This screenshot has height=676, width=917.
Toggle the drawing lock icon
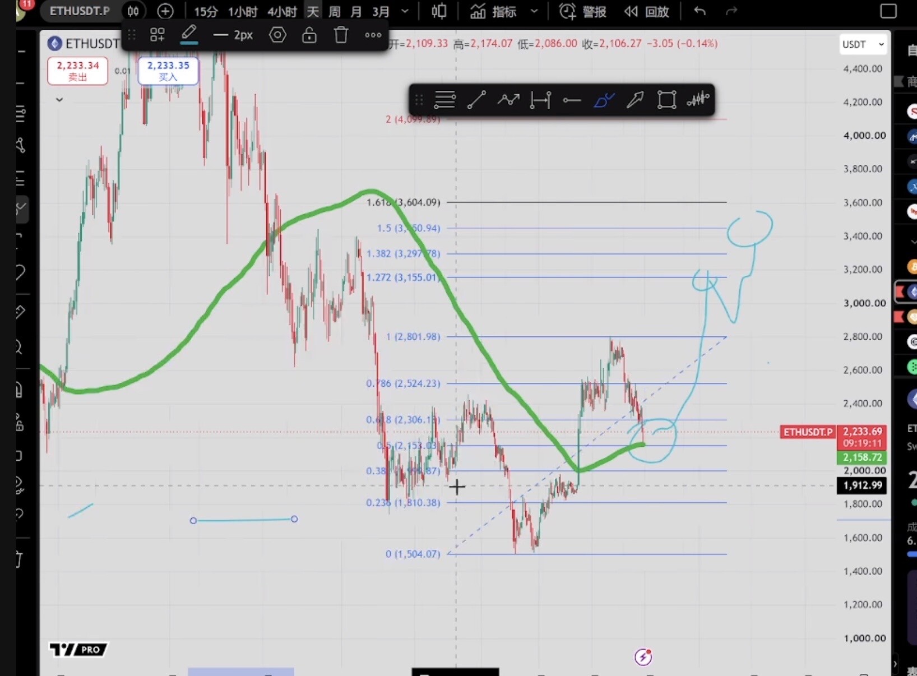(309, 35)
